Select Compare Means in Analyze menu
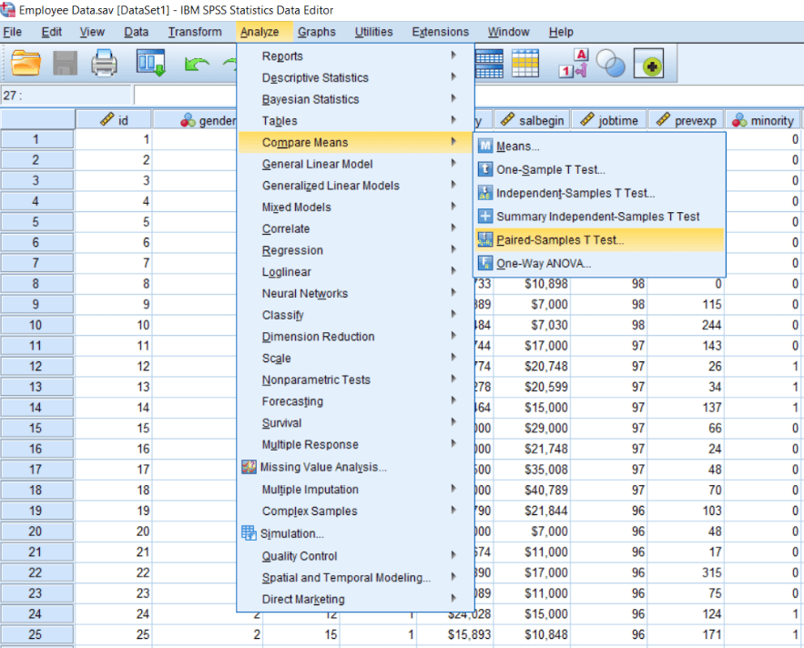 pyautogui.click(x=355, y=143)
